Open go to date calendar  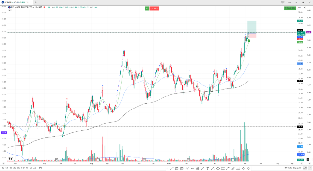[x=40, y=168]
